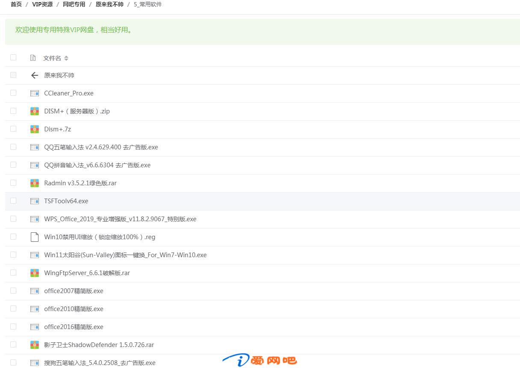Tick the checkbox for Dism+.7z

point(13,129)
